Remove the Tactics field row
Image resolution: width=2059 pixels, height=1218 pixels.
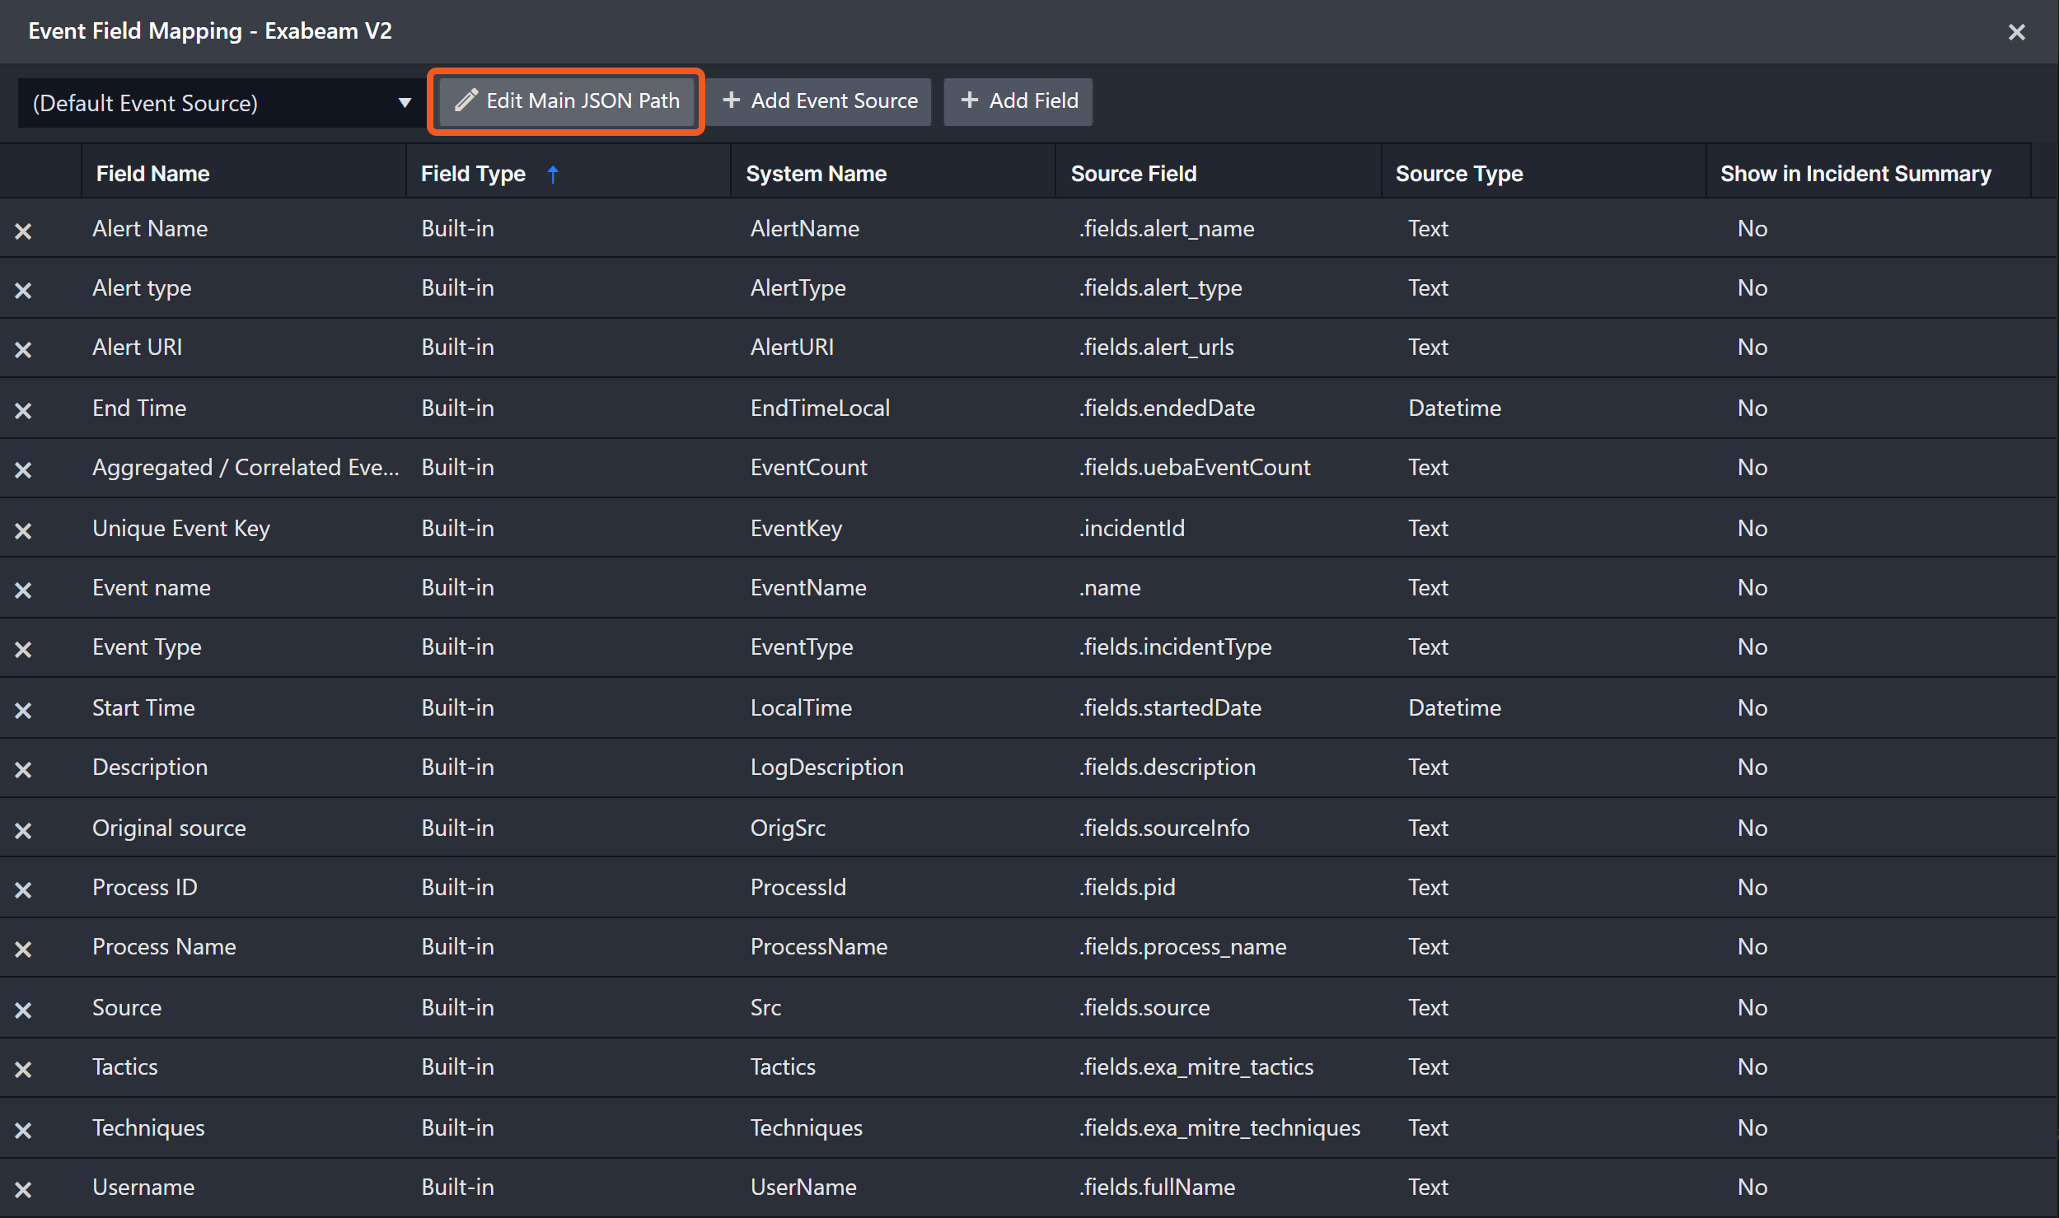(23, 1069)
